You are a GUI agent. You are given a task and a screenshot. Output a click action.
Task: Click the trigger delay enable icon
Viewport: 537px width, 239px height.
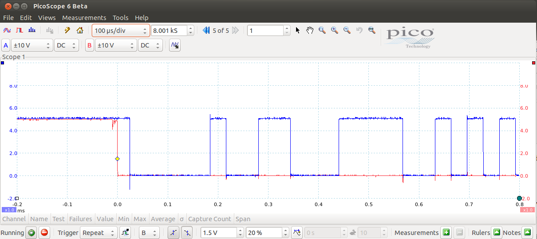click(297, 232)
